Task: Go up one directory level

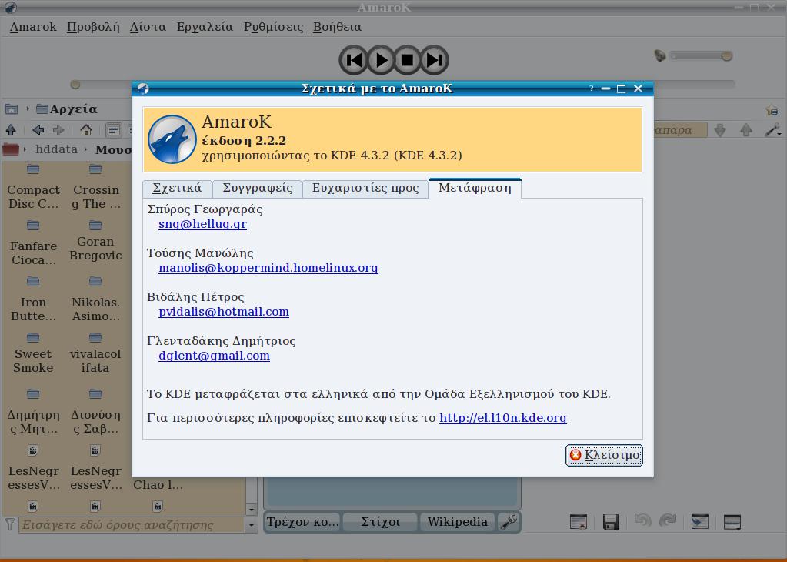Action: 11,130
